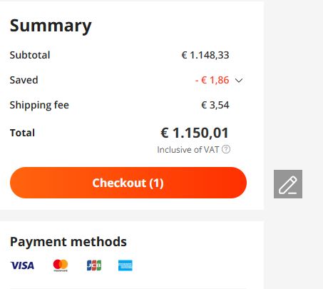
Task: Click the Subtotal label
Action: click(30, 55)
